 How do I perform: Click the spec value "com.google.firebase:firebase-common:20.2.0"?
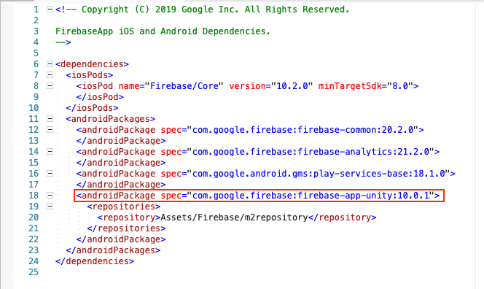click(302, 130)
